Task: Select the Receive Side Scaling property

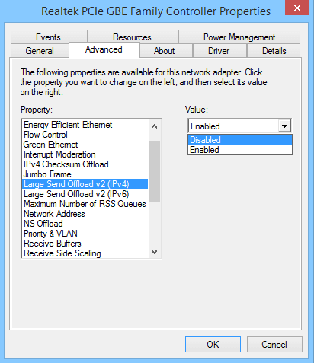Action: pos(85,253)
